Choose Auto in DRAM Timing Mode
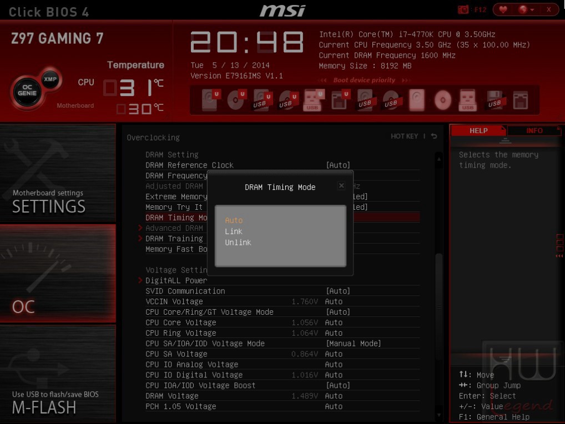Viewport: 565px width, 424px height. point(234,220)
